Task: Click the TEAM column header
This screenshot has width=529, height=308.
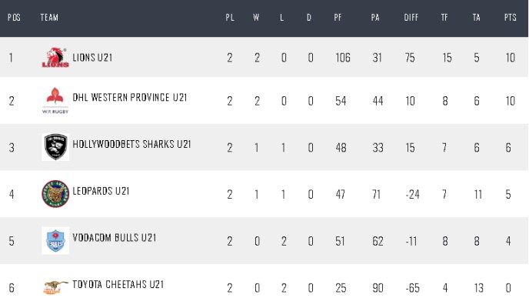Action: (x=49, y=17)
